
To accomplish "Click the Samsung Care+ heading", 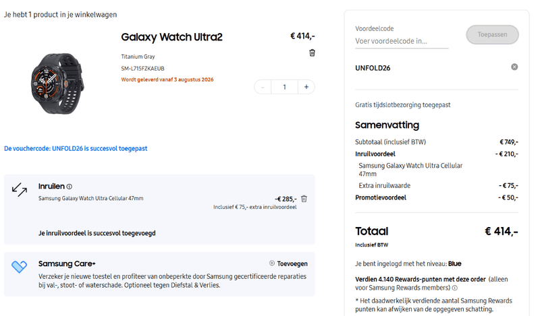I will 67,263.
